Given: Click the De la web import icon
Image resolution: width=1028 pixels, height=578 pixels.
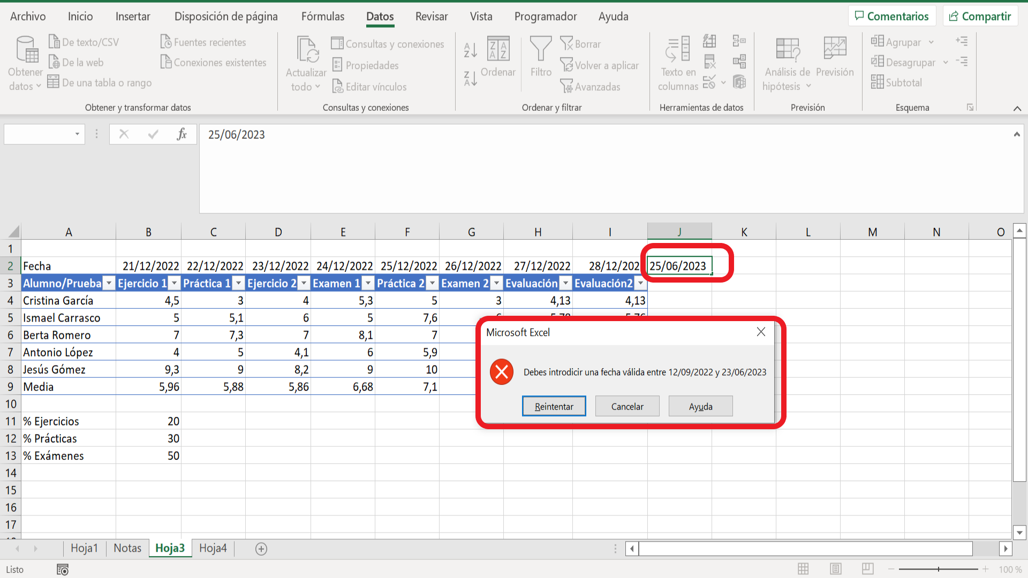Looking at the screenshot, I should pyautogui.click(x=54, y=62).
